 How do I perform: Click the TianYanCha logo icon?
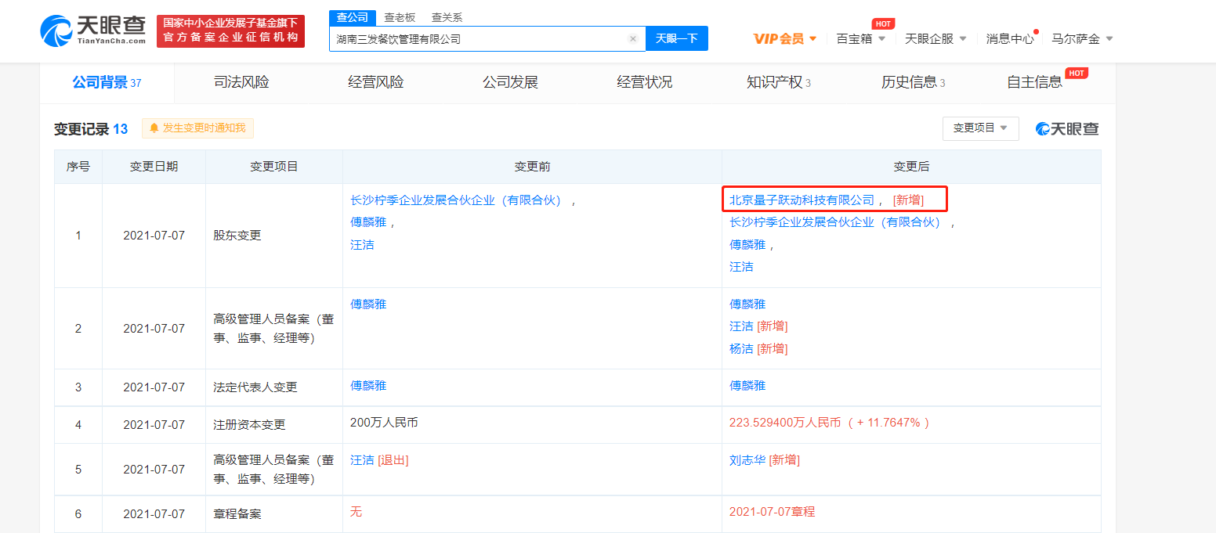coord(57,30)
